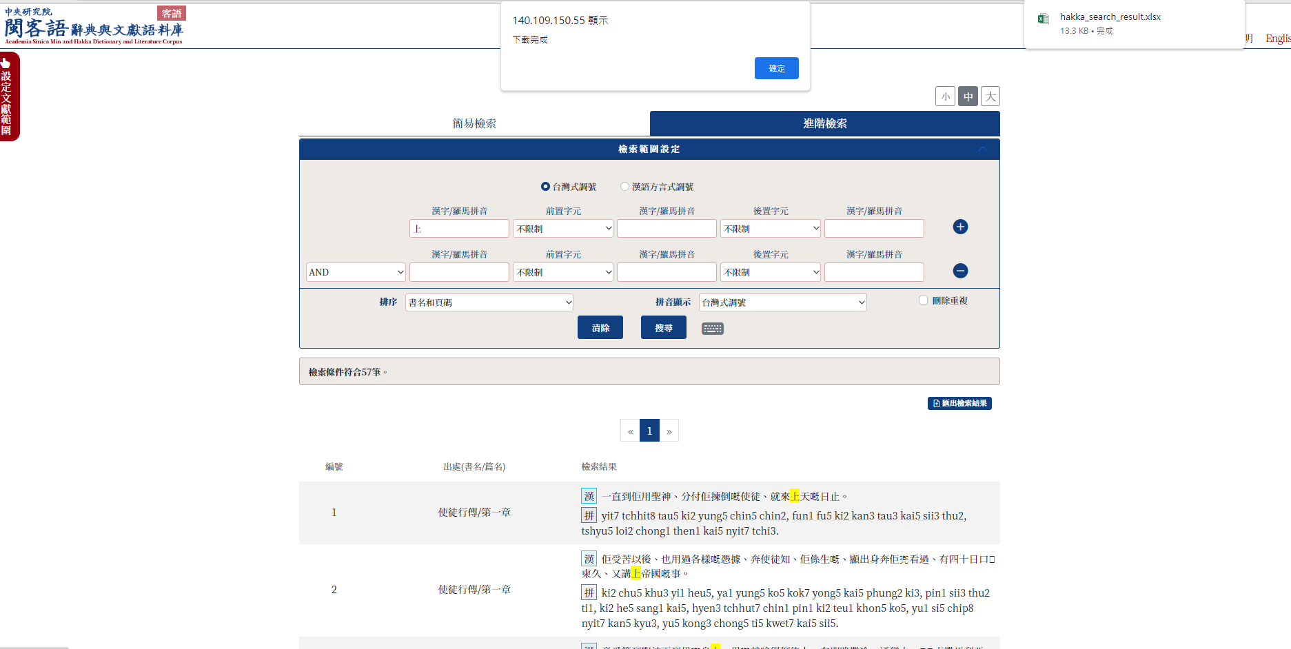Switch to the 簡易檢索 tab

tap(474, 123)
